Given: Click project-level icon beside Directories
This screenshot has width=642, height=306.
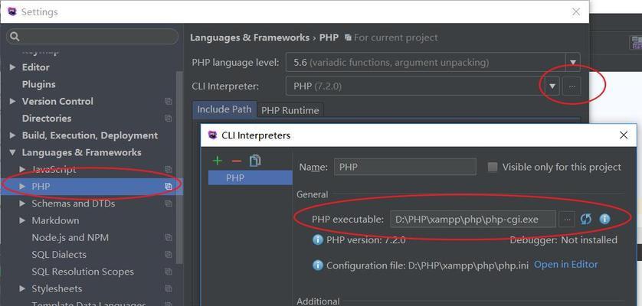Looking at the screenshot, I should tap(169, 119).
